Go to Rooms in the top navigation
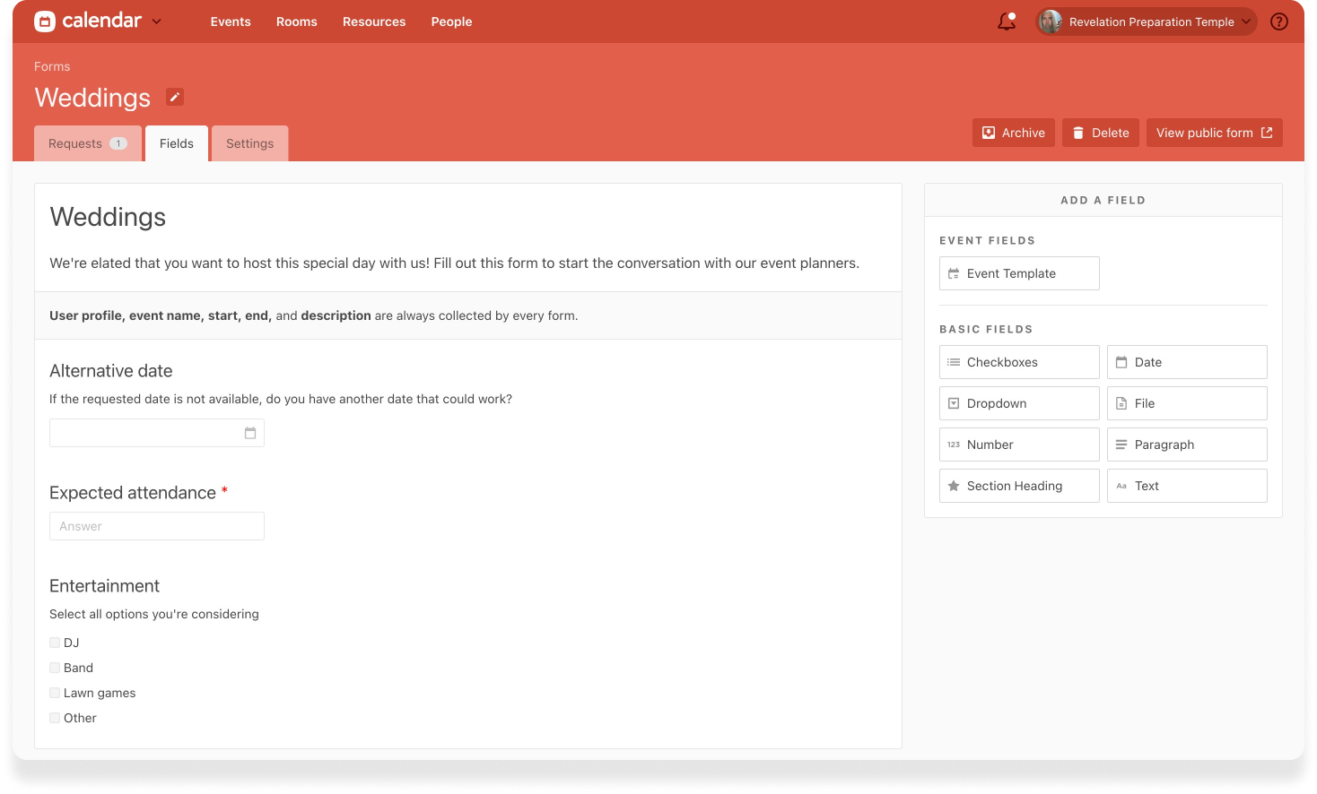The height and width of the screenshot is (794, 1317). click(296, 22)
